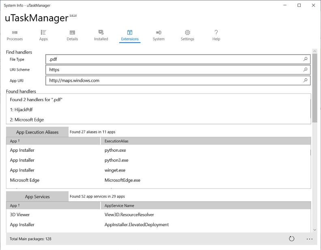This screenshot has height=250, width=321.
Task: Sort by the AppService Name column header
Action: pyautogui.click(x=206, y=206)
